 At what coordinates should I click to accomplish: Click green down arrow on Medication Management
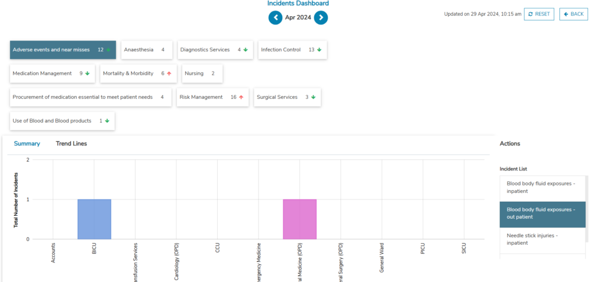click(87, 74)
